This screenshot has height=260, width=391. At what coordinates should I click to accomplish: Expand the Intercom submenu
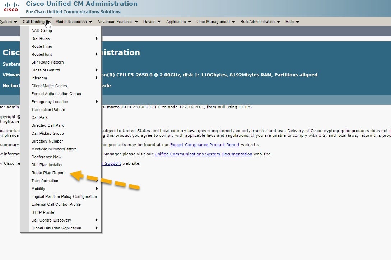[x=65, y=78]
